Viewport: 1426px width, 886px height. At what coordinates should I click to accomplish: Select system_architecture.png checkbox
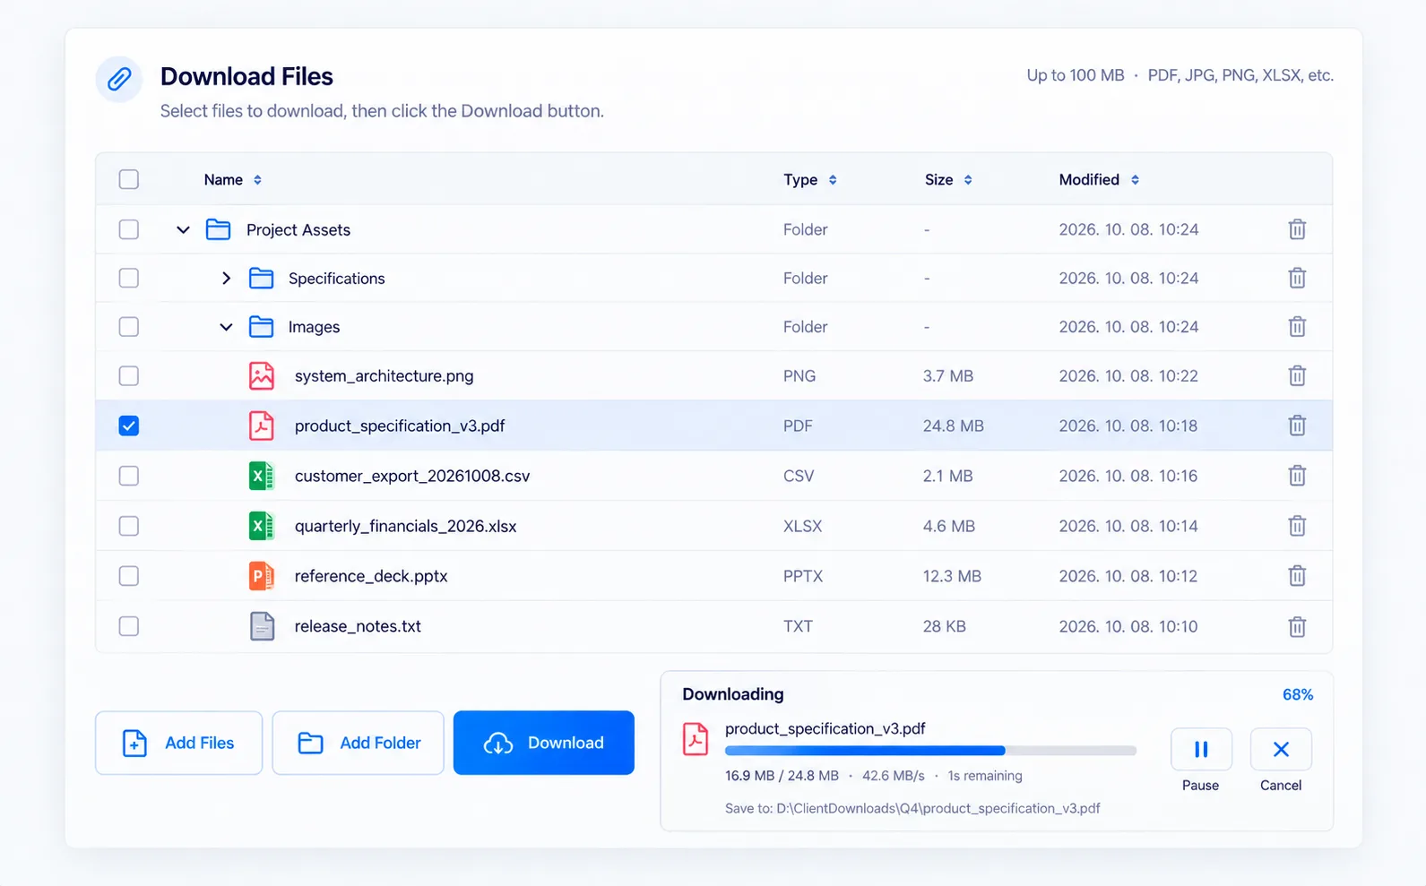click(x=129, y=375)
